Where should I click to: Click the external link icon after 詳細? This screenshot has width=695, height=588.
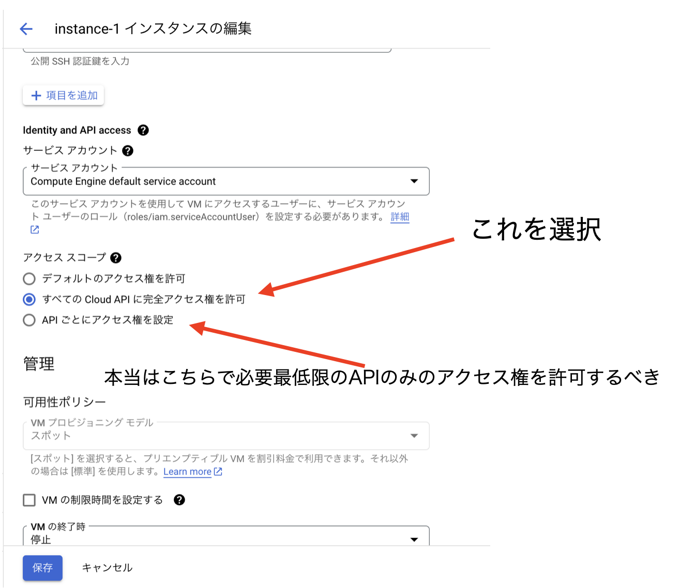[x=34, y=229]
